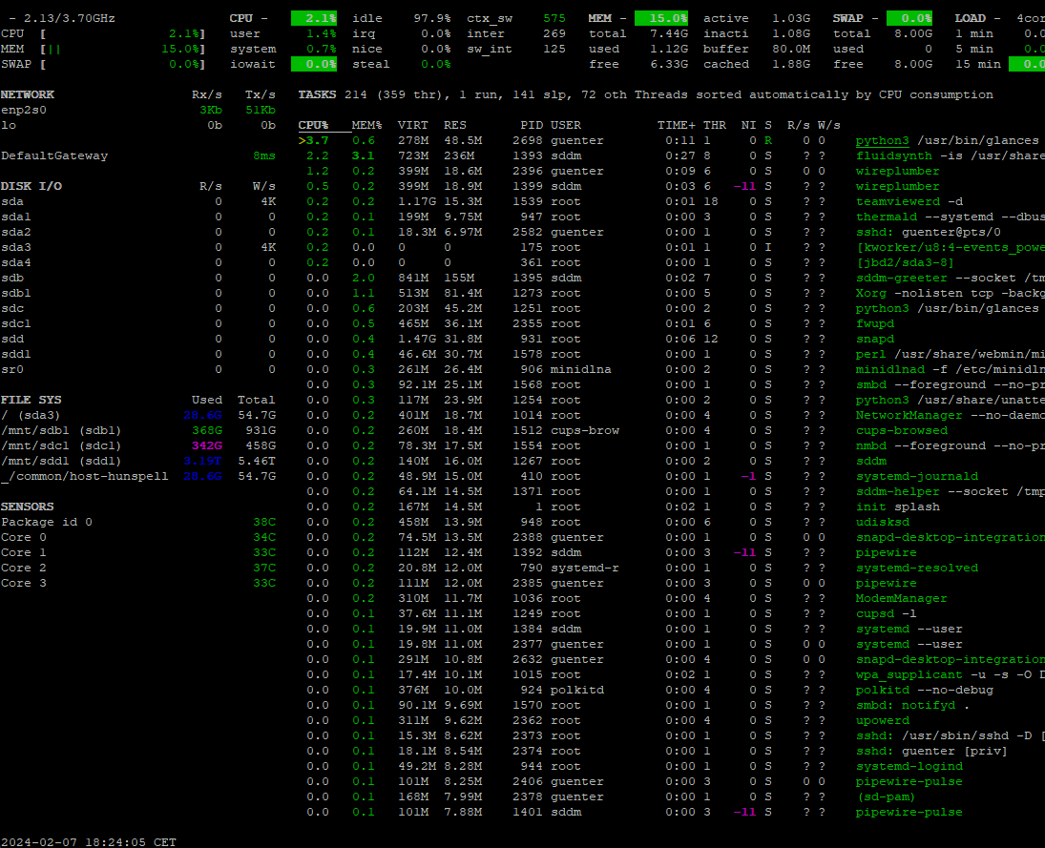Viewport: 1045px width, 848px height.
Task: Select the SENSORS section heading
Action: pos(28,507)
